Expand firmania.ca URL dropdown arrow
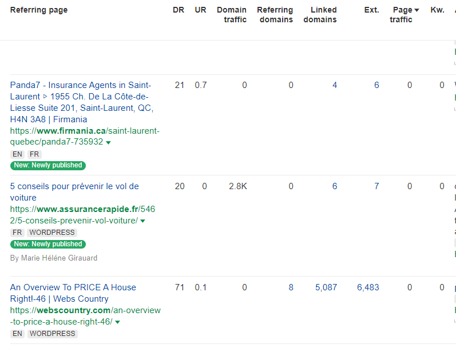The width and height of the screenshot is (456, 348). 109,142
